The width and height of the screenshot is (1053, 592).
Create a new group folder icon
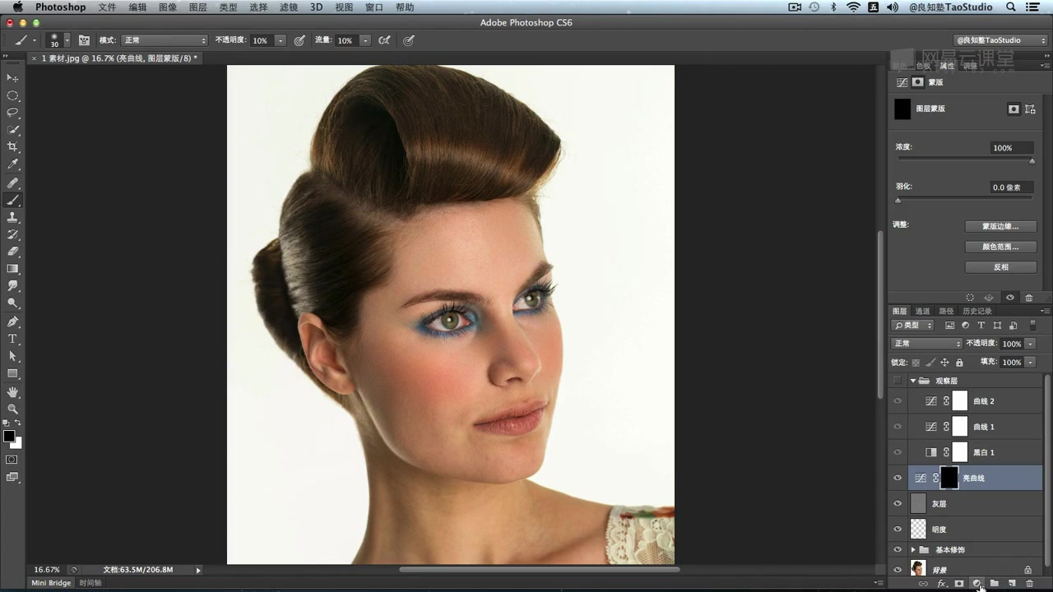pos(995,583)
